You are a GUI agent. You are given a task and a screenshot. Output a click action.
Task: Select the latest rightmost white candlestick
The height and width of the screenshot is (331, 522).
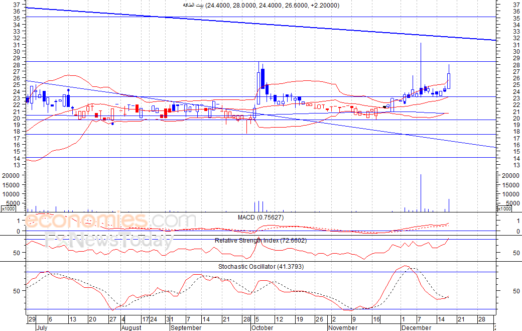pos(449,81)
